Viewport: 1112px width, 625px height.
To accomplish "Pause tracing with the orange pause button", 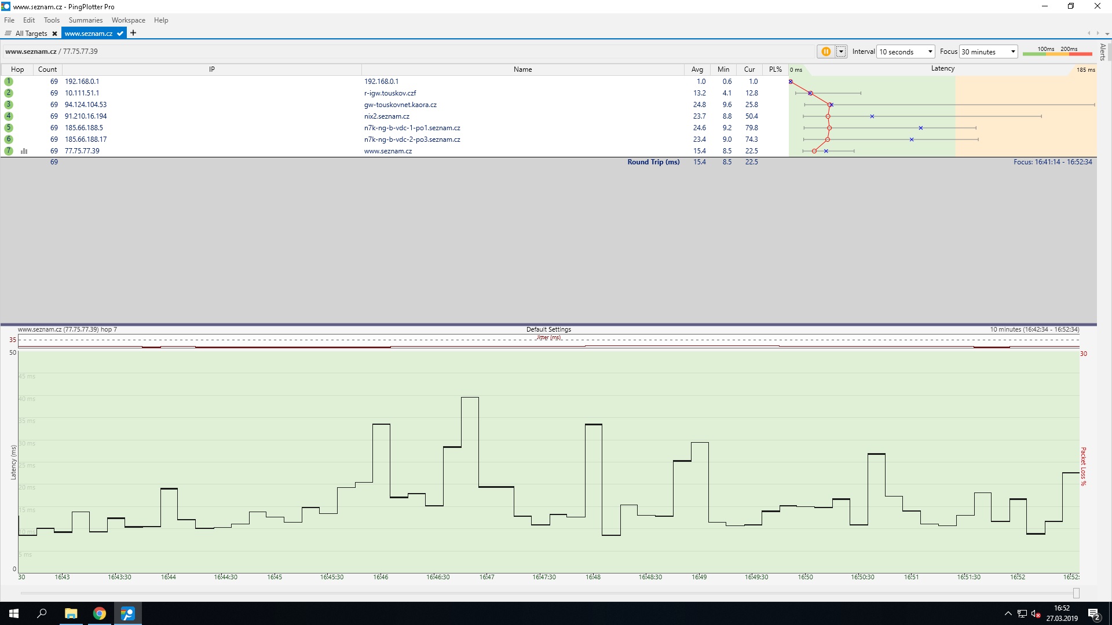I will coord(825,52).
